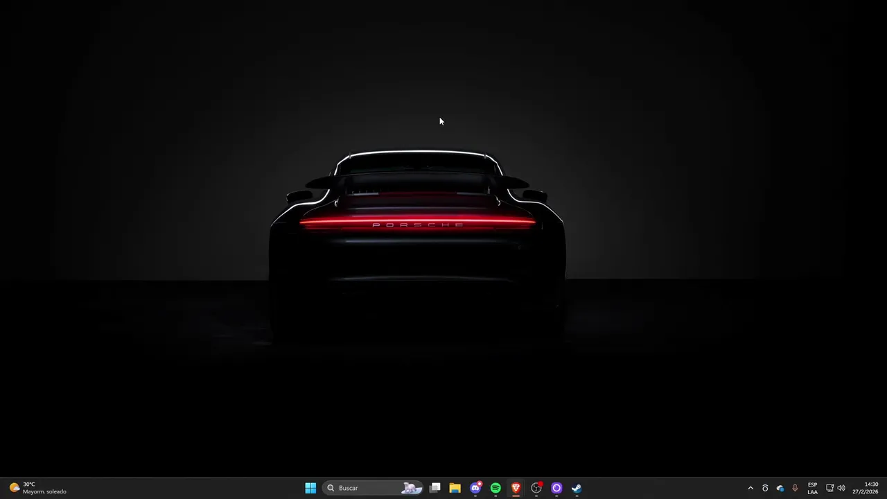Open the purple circle app in taskbar
887x499 pixels.
pyautogui.click(x=556, y=488)
